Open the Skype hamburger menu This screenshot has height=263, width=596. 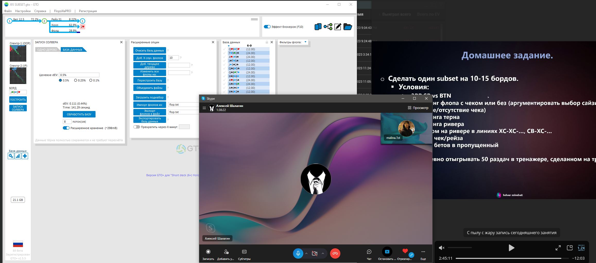click(204, 108)
